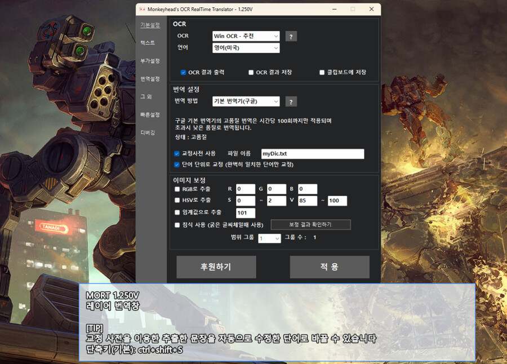Click the 레이어 번역창 overlay text
The height and width of the screenshot is (364, 507).
click(113, 306)
